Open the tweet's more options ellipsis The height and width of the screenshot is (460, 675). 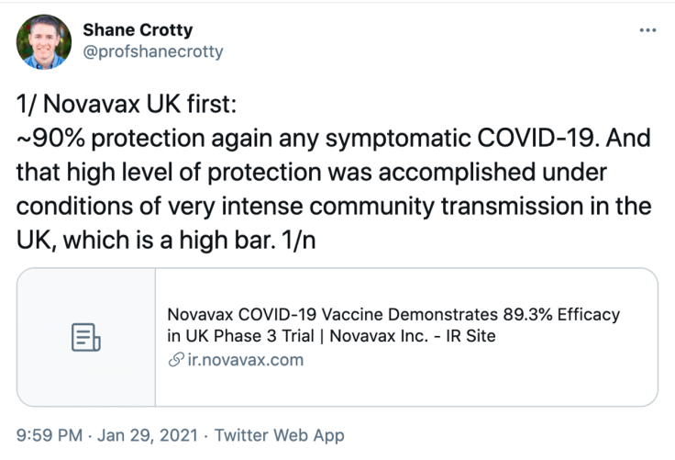tap(647, 30)
